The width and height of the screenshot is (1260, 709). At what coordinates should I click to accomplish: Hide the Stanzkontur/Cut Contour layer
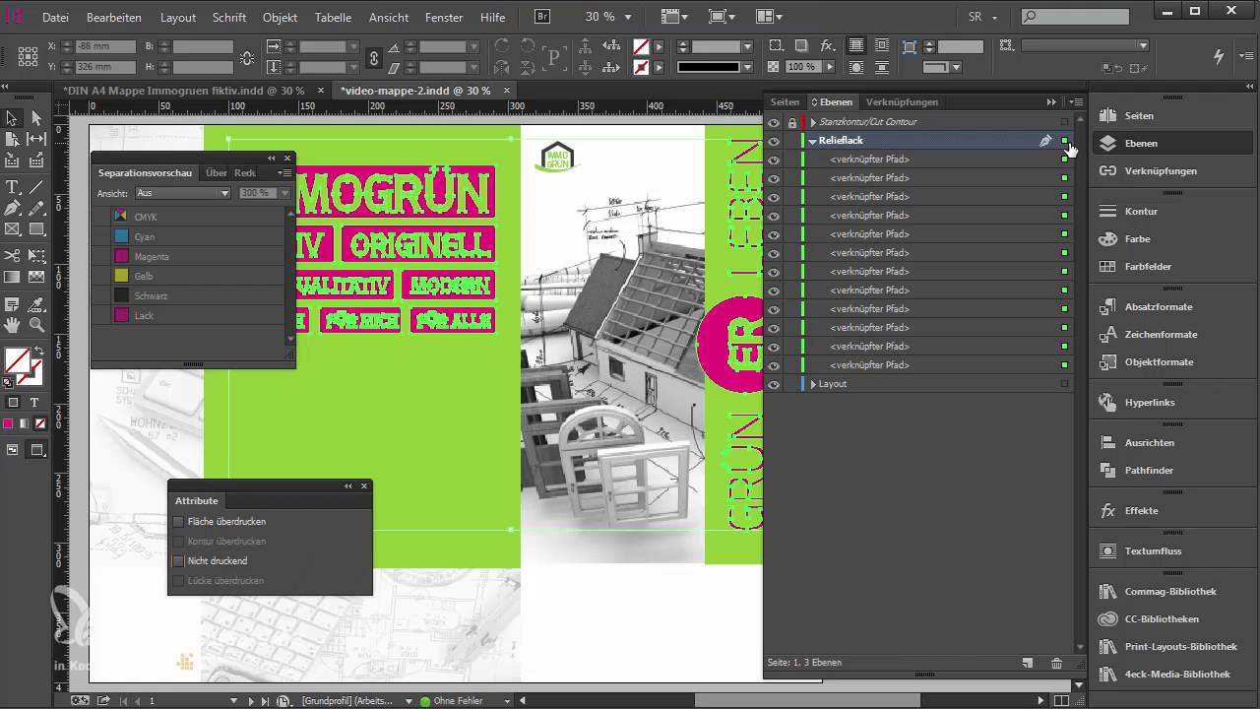point(774,122)
